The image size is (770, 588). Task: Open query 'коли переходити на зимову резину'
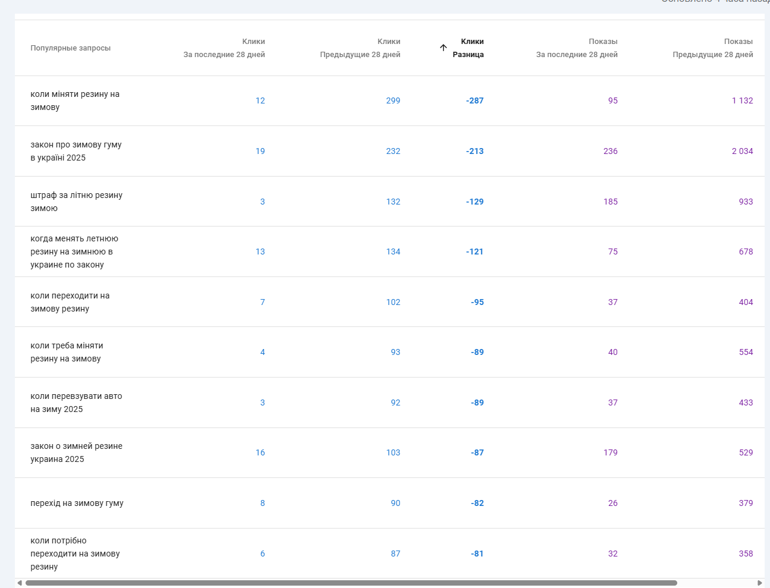click(70, 302)
